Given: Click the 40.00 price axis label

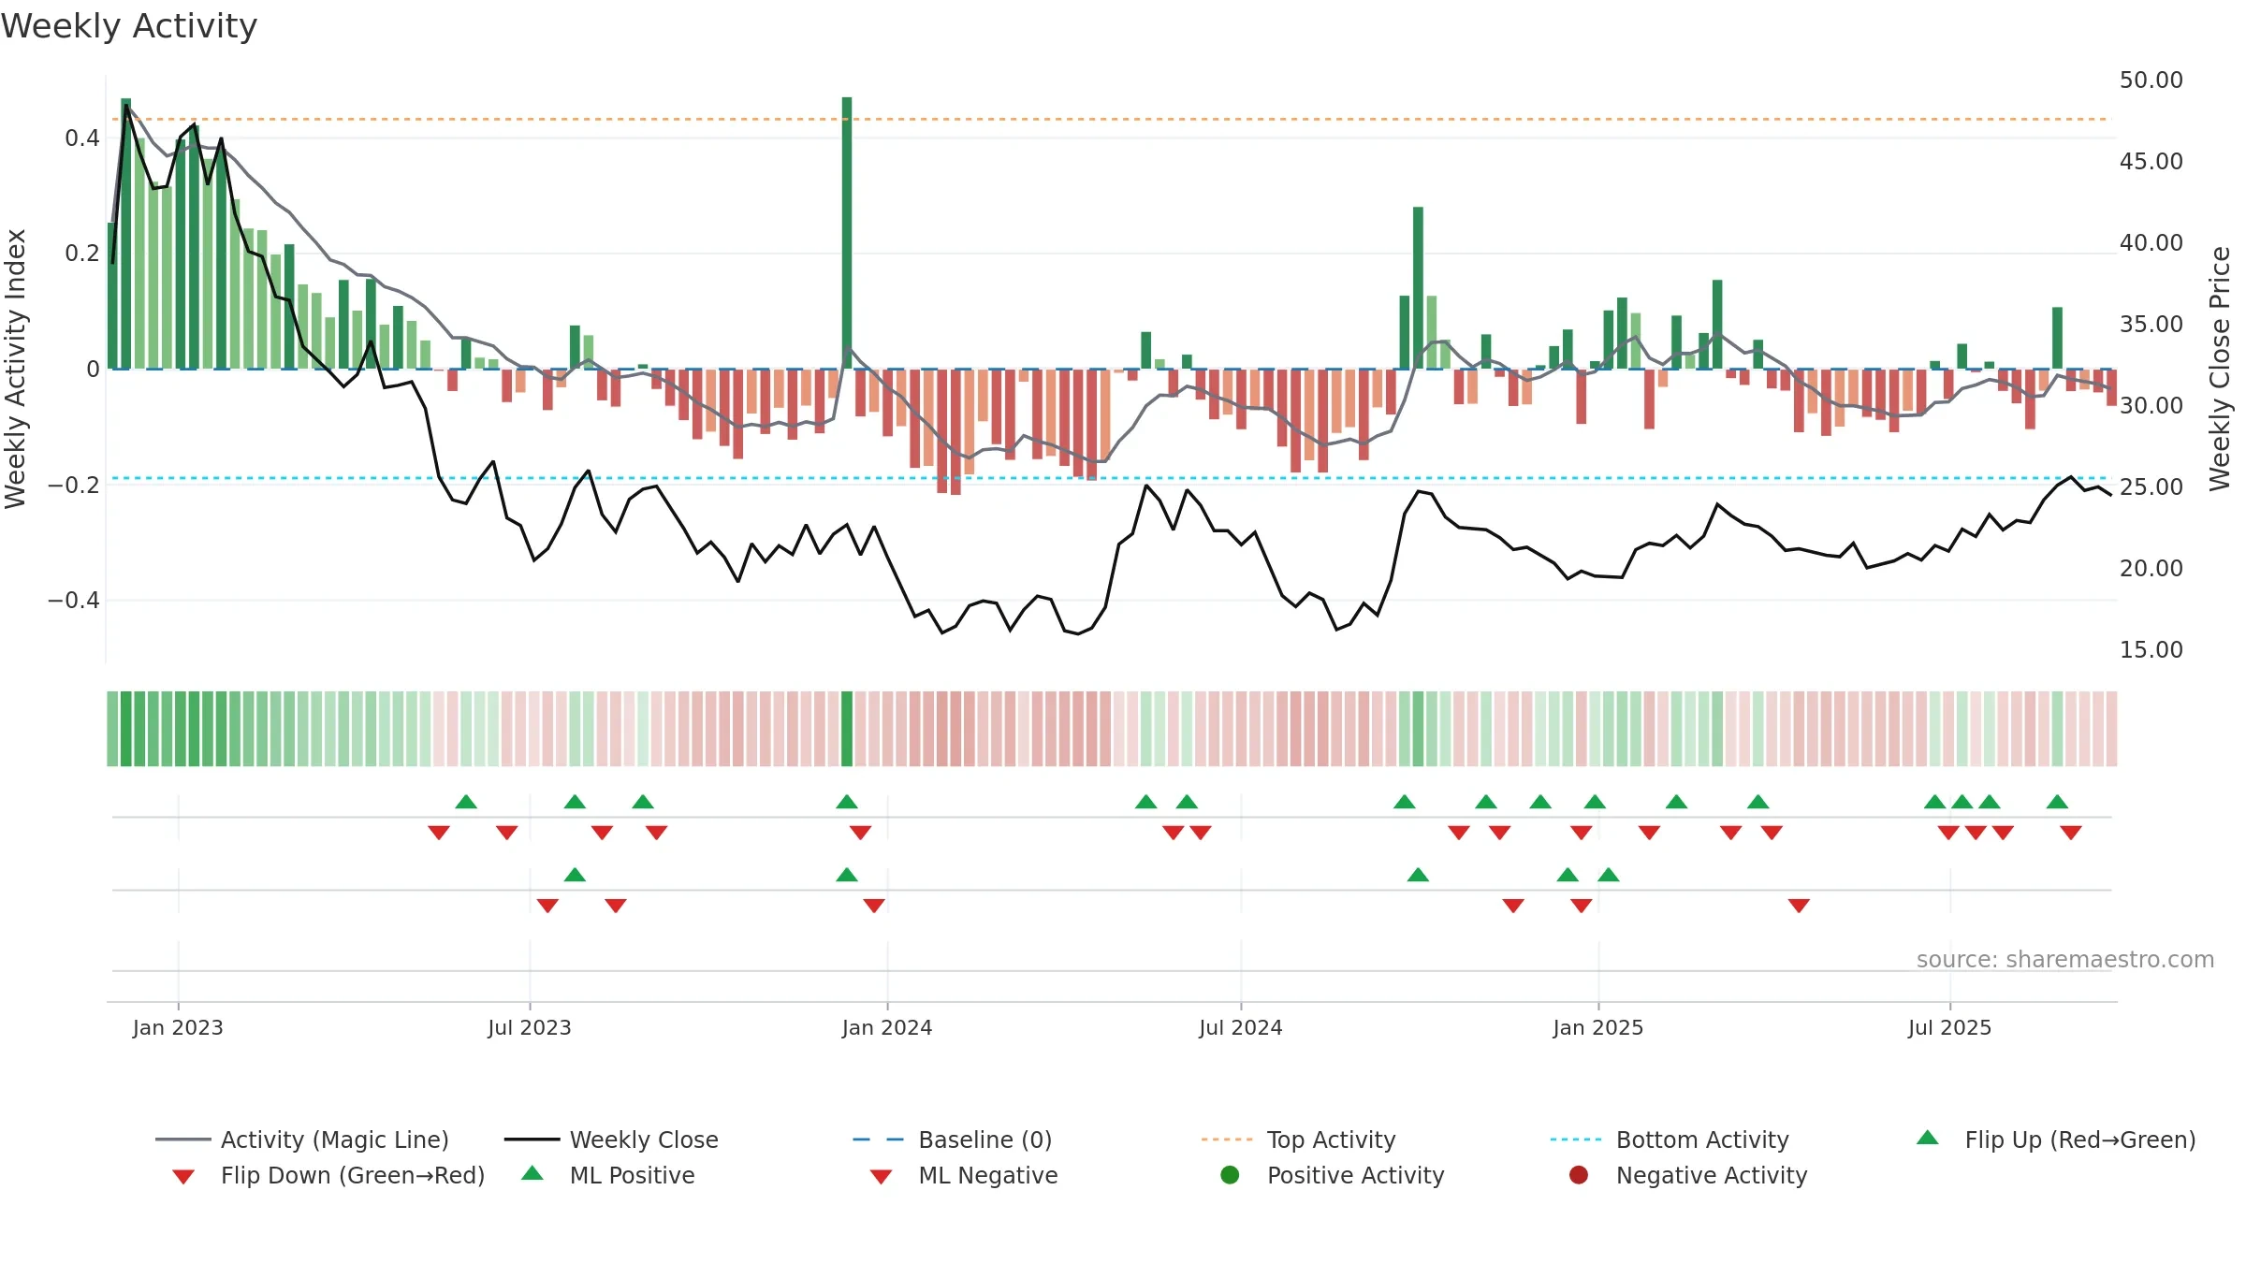Looking at the screenshot, I should click(2151, 243).
